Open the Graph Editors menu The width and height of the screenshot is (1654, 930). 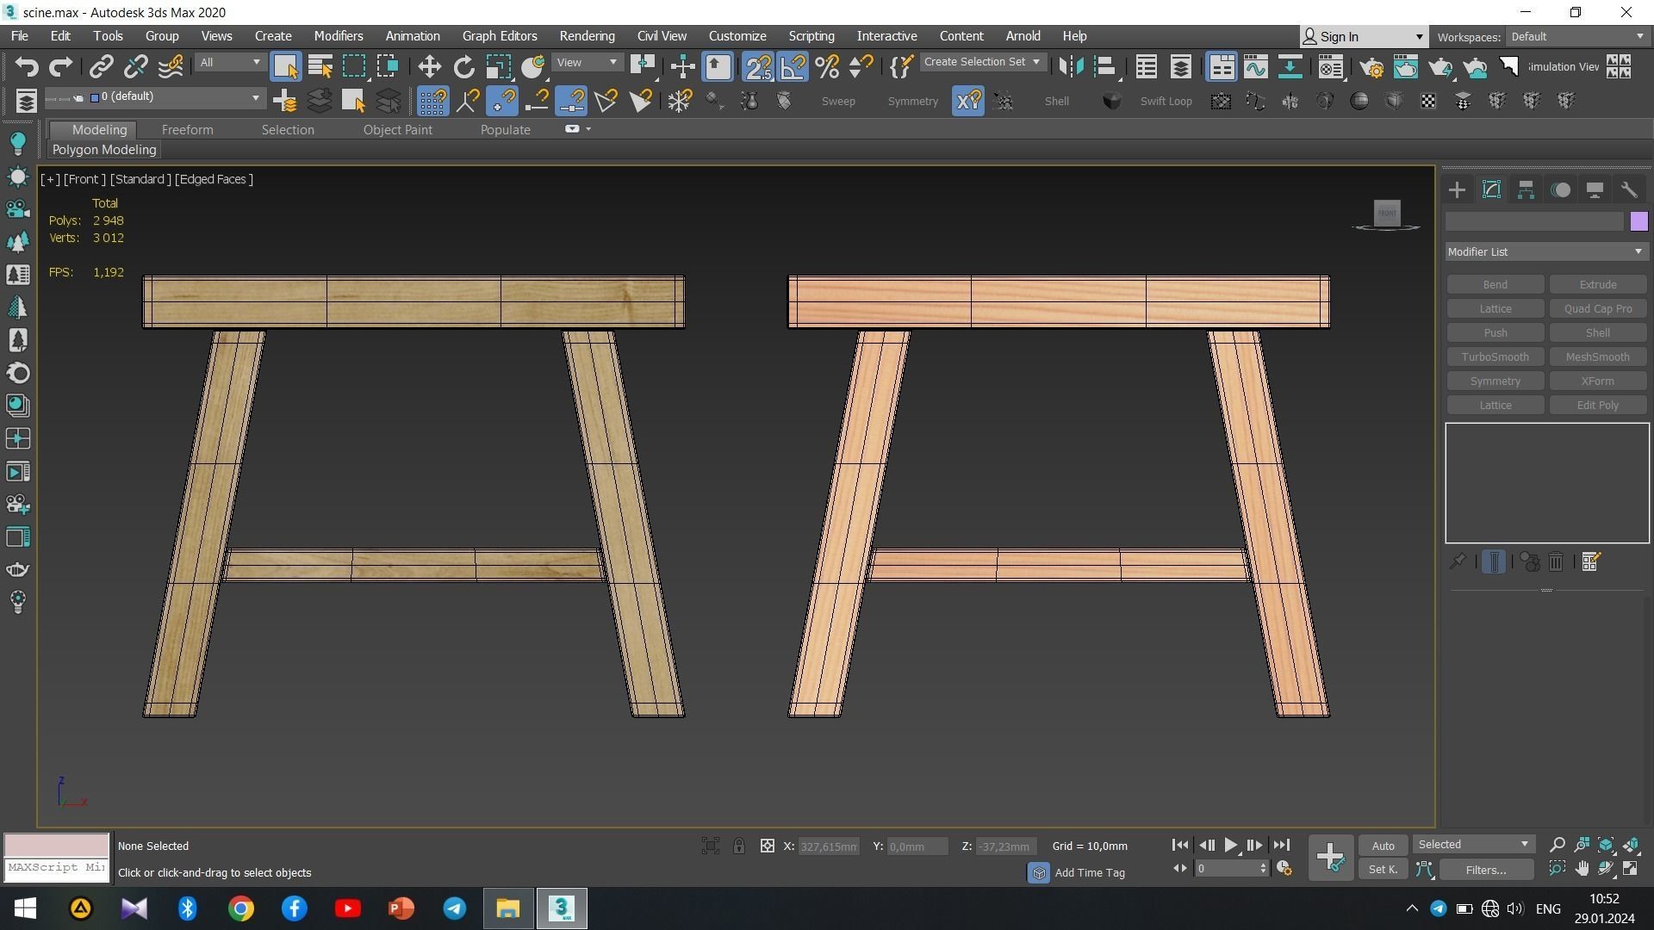500,36
